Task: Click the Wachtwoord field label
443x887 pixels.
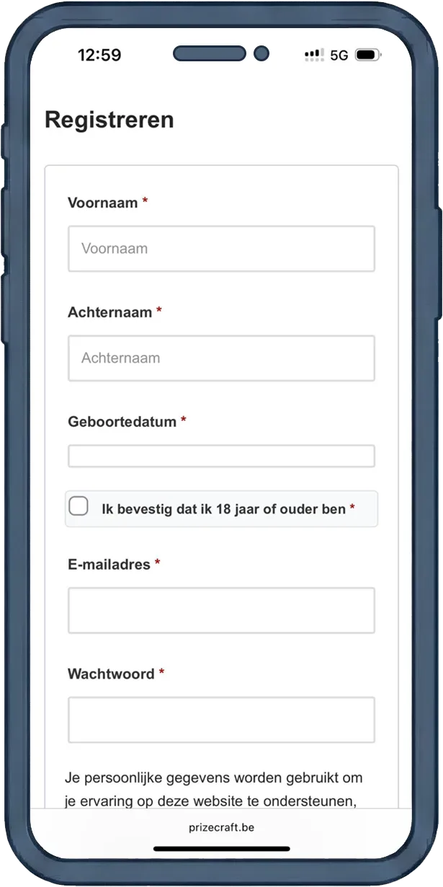Action: coord(111,674)
